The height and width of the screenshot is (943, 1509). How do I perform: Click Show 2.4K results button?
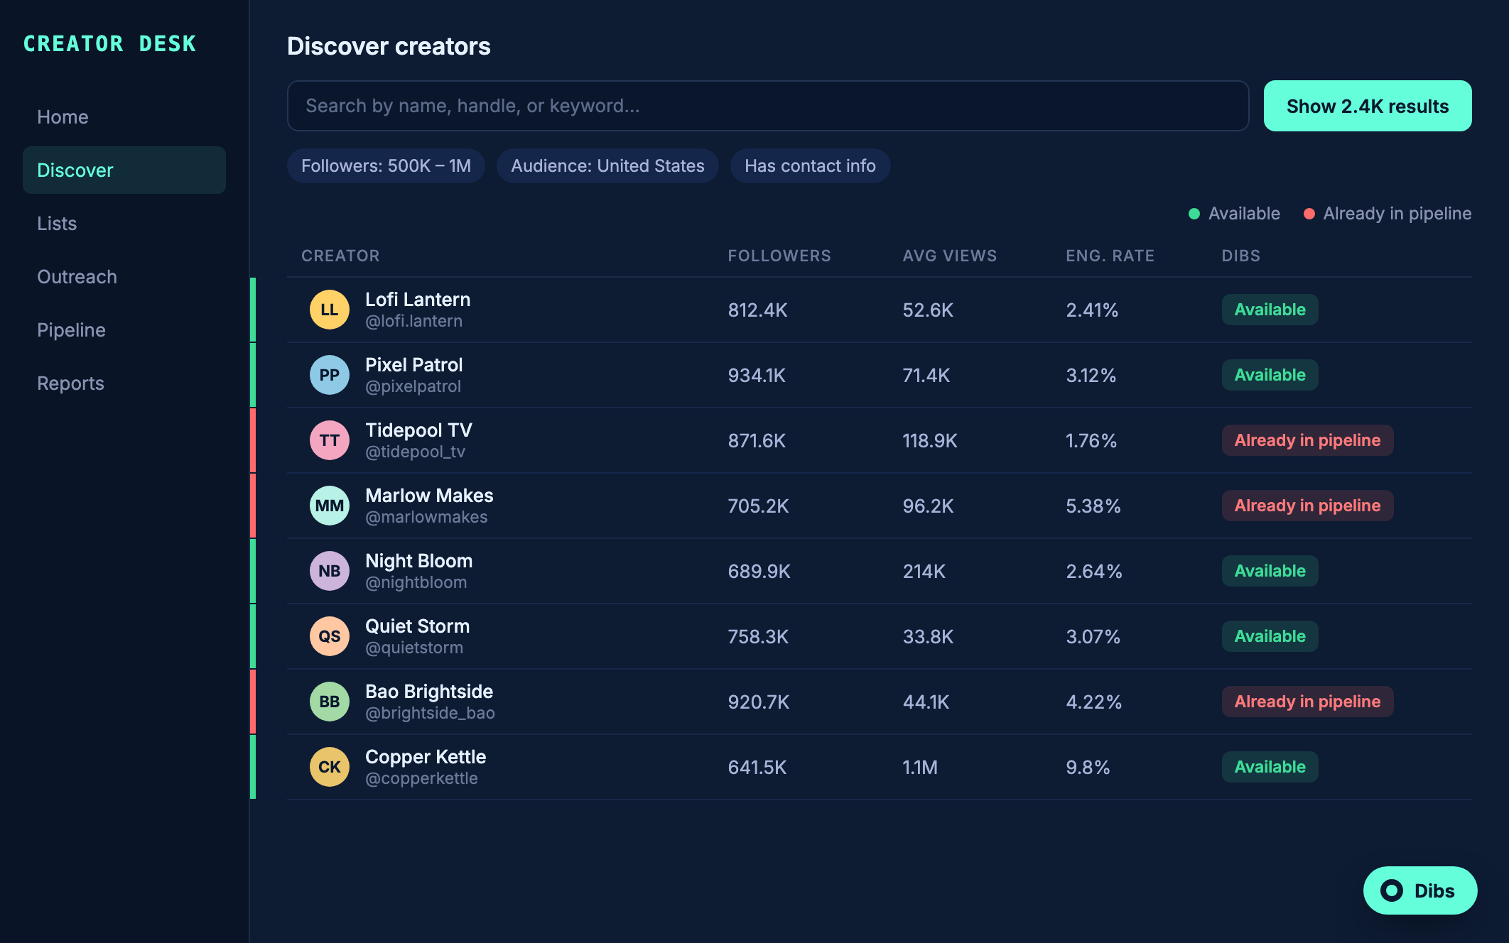point(1368,106)
